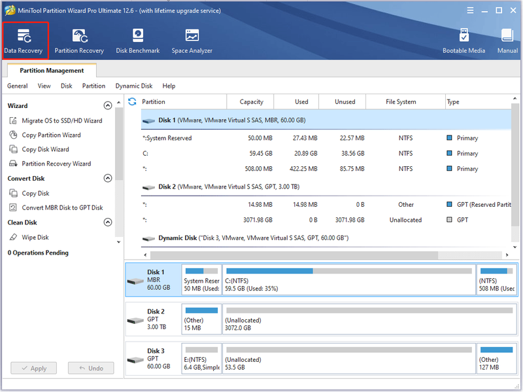This screenshot has height=392, width=523.
Task: Click the horizontal scrollbar under partition list
Action: click(x=294, y=255)
